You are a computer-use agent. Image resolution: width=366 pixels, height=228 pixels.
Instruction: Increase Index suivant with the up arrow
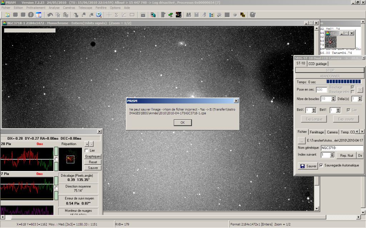click(332, 154)
